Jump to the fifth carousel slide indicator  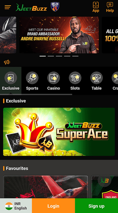(75, 56)
